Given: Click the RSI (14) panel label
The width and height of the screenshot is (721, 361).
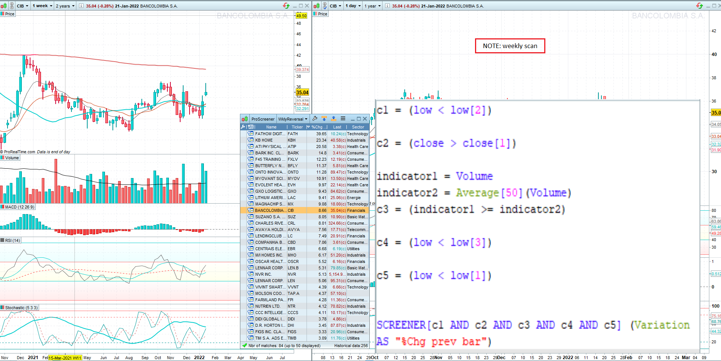Looking at the screenshot, I should (x=11, y=240).
